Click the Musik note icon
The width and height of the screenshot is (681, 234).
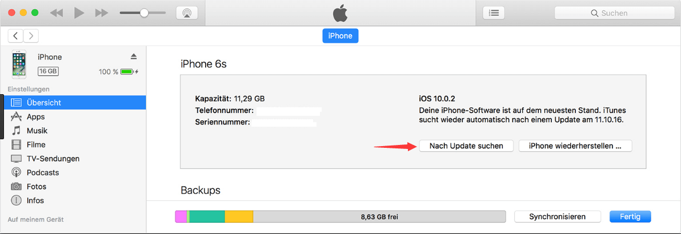[x=16, y=131]
